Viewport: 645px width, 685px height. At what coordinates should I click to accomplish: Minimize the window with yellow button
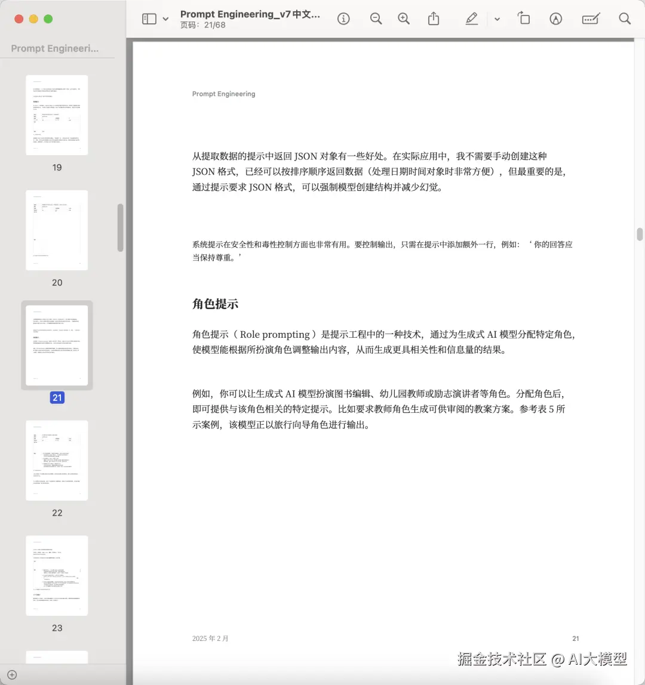pos(33,18)
